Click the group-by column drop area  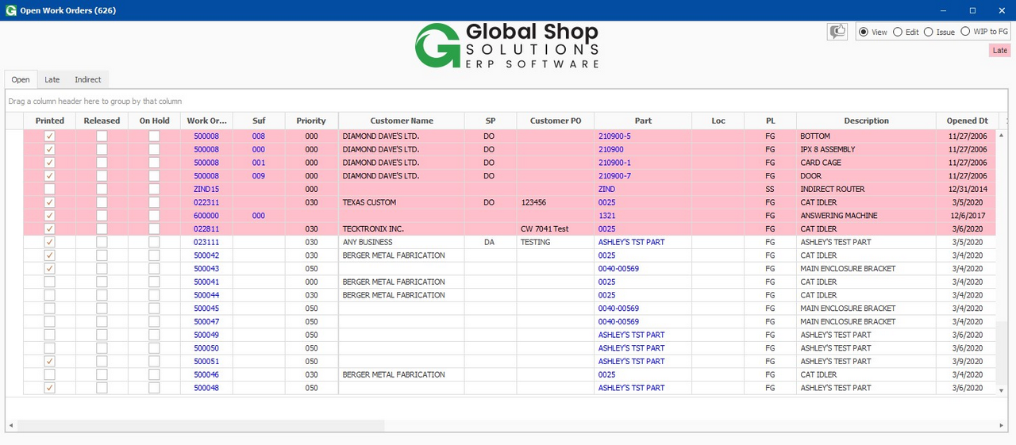[506, 101]
